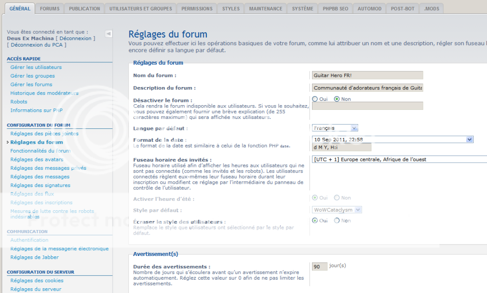Viewport: 487px width, 293px height.
Task: Click the Nom du forum text field
Action: [x=367, y=75]
